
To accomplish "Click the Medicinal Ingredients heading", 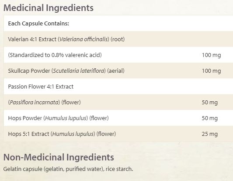I will coord(48,8).
